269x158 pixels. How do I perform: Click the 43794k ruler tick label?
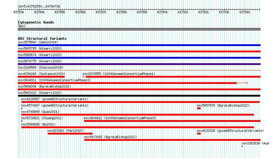[x=245, y=12]
